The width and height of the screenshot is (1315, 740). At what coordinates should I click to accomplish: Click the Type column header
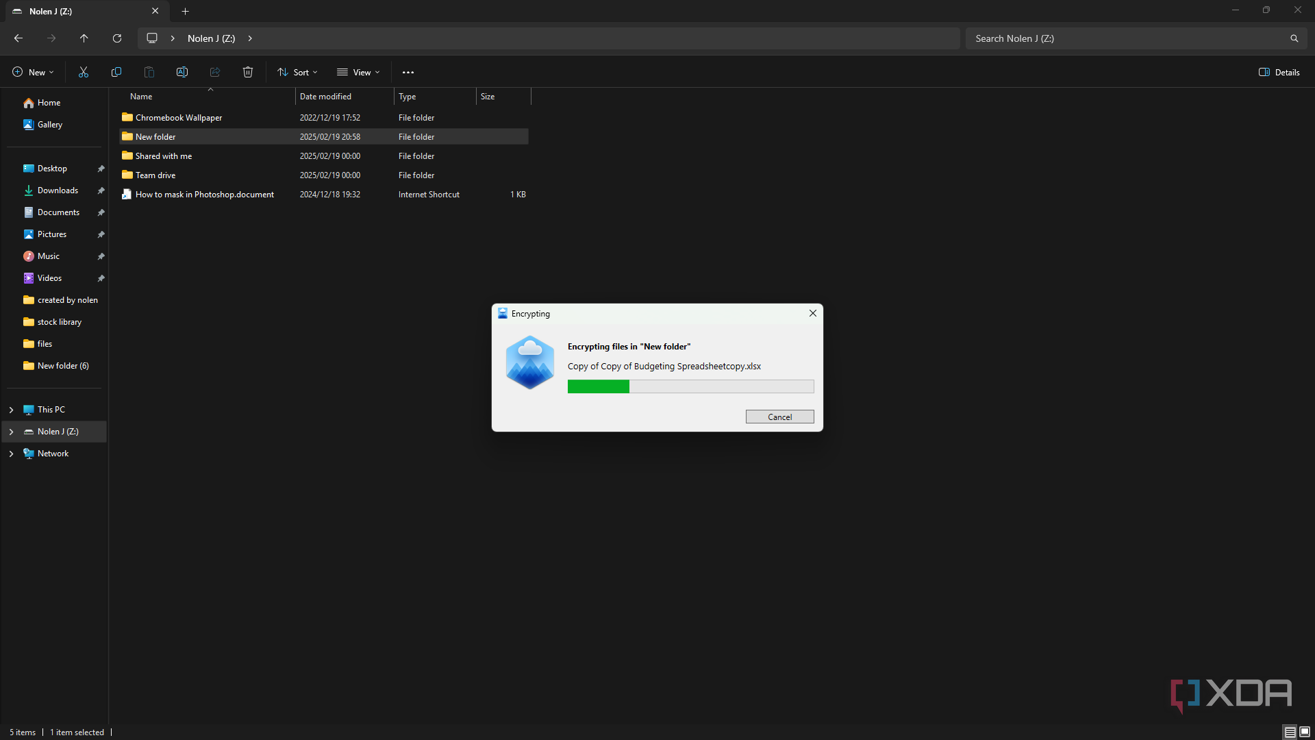pos(435,97)
